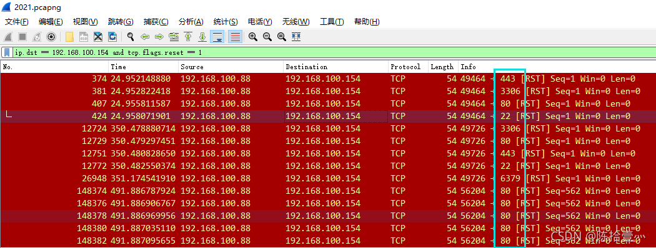The width and height of the screenshot is (656, 248).
Task: Select packet number 12772
Action: point(328,166)
